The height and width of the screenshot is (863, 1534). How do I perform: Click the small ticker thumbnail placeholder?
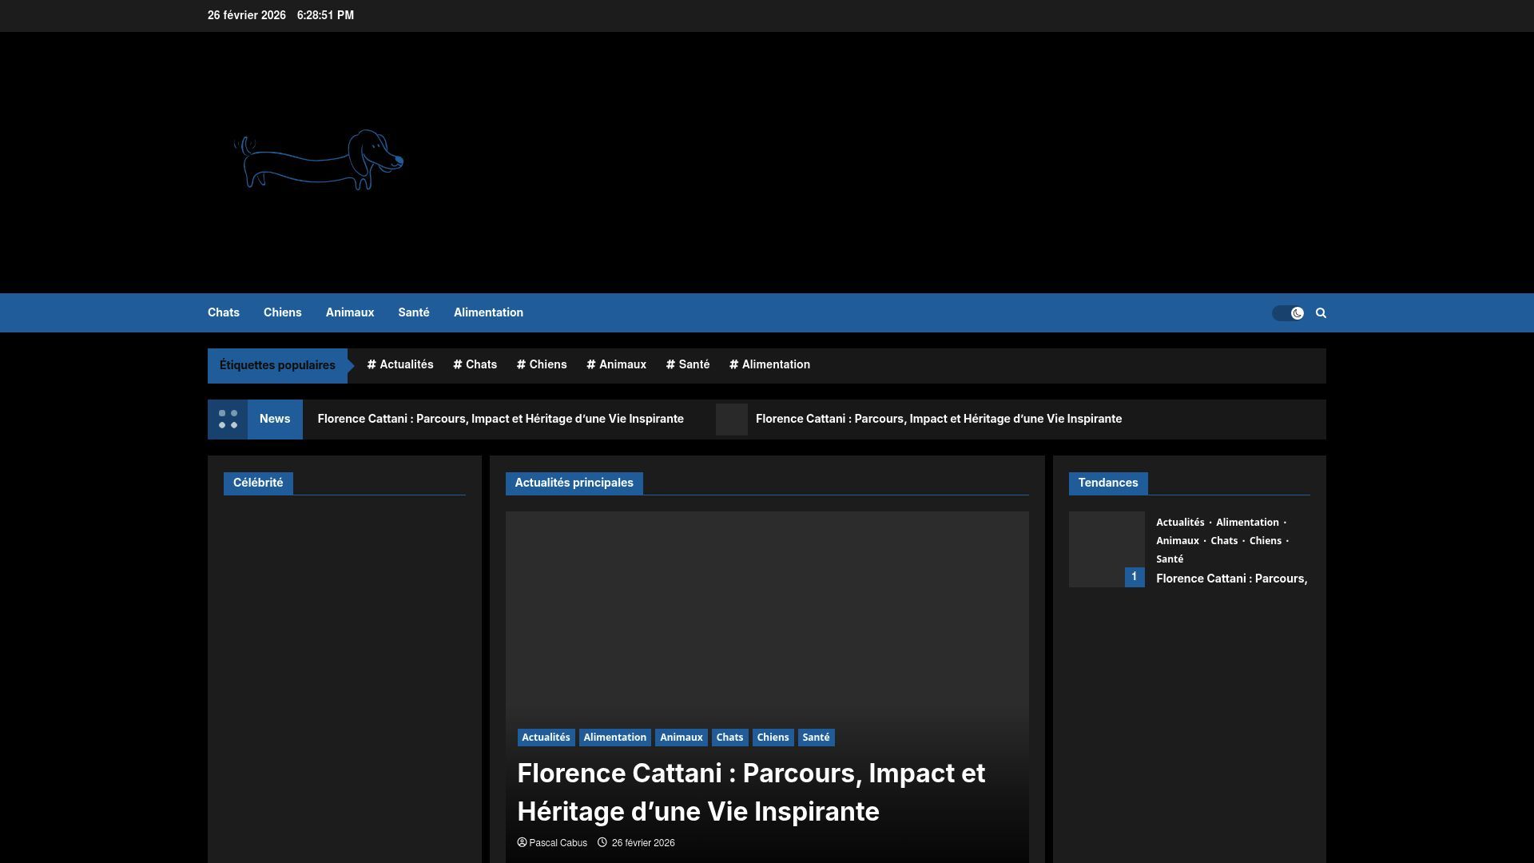tap(732, 420)
